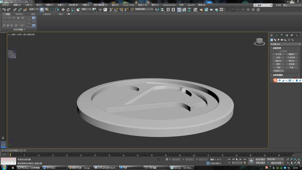
Task: Choose the Rectangular Selection Region tool
Action: [x=52, y=10]
